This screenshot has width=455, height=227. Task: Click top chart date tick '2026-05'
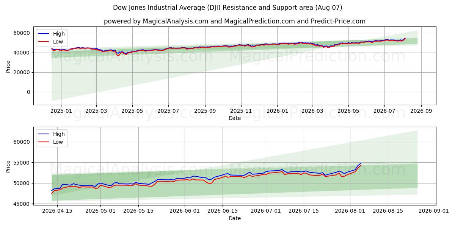pyautogui.click(x=348, y=111)
